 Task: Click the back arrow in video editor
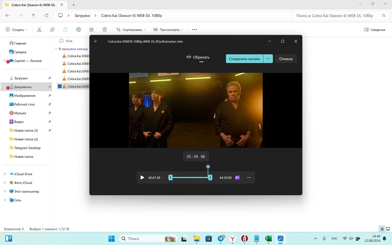pos(96,41)
